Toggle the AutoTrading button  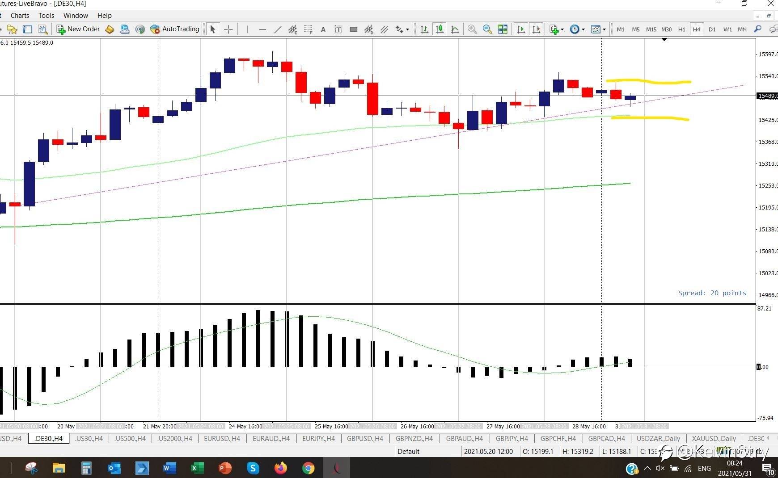pos(175,29)
